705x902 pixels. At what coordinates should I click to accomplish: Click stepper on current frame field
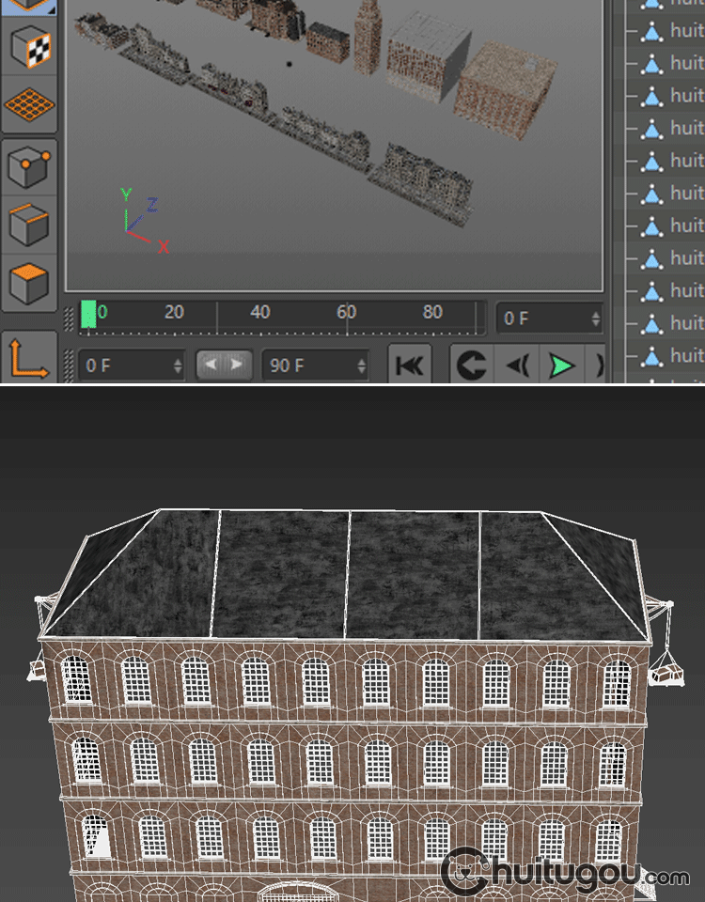point(595,319)
